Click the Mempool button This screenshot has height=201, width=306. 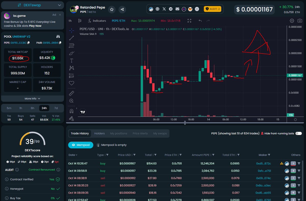pyautogui.click(x=80, y=145)
